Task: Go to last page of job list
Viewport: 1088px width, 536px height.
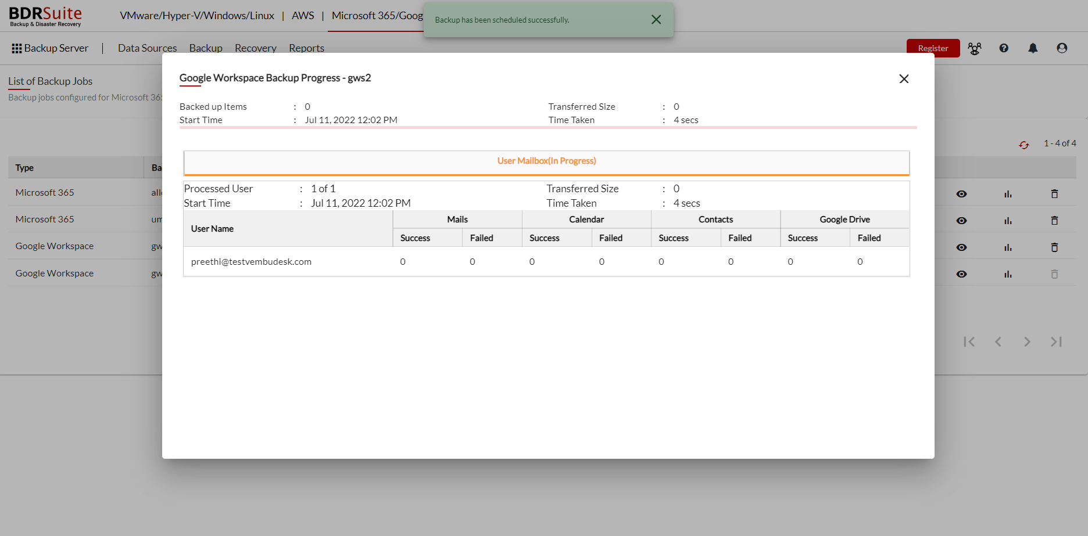Action: coord(1056,342)
